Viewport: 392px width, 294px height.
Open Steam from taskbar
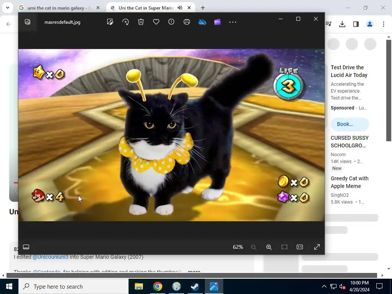coord(195,286)
